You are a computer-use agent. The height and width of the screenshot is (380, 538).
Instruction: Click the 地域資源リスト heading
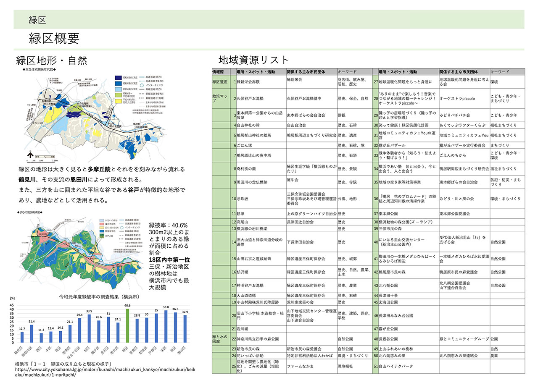click(x=254, y=60)
